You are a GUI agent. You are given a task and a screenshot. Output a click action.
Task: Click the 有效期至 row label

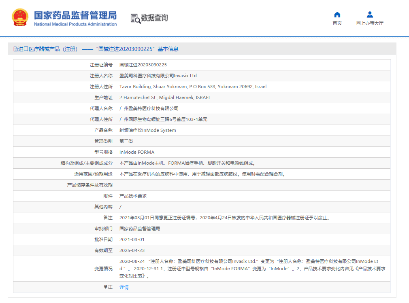104,251
